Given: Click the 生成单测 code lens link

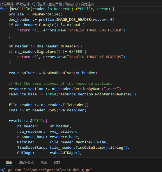Looking at the screenshot, I should (x=55, y=4).
